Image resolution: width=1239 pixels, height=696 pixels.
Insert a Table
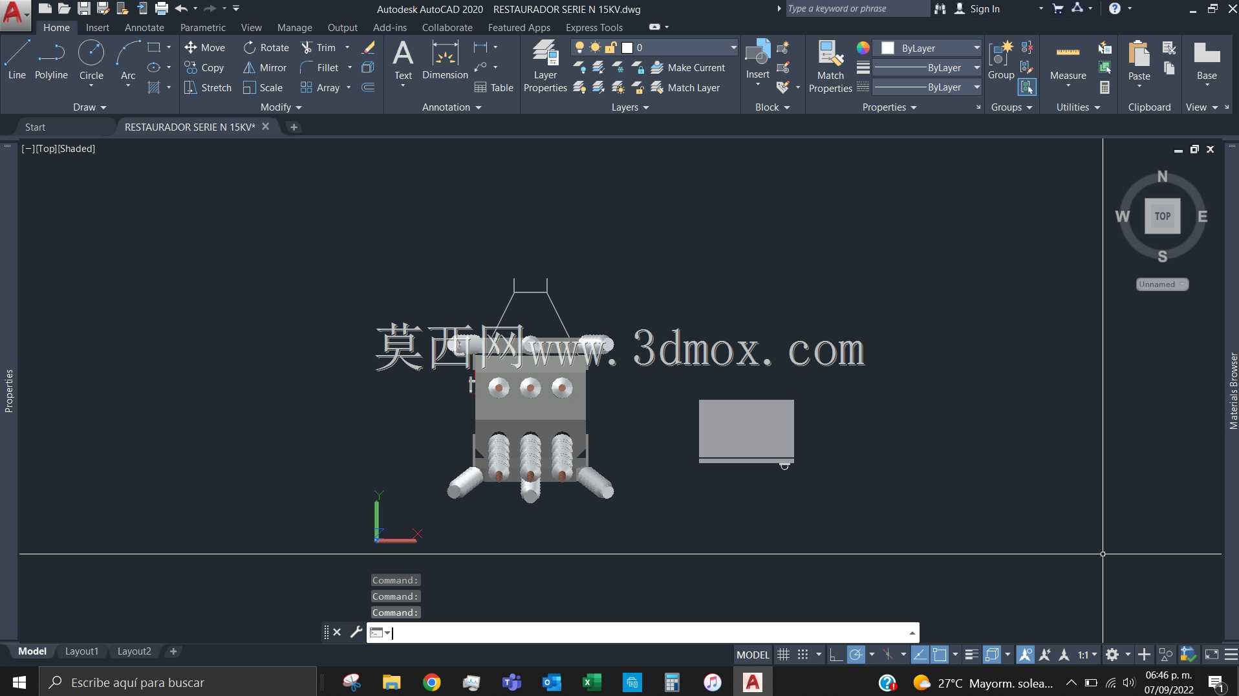click(x=494, y=87)
